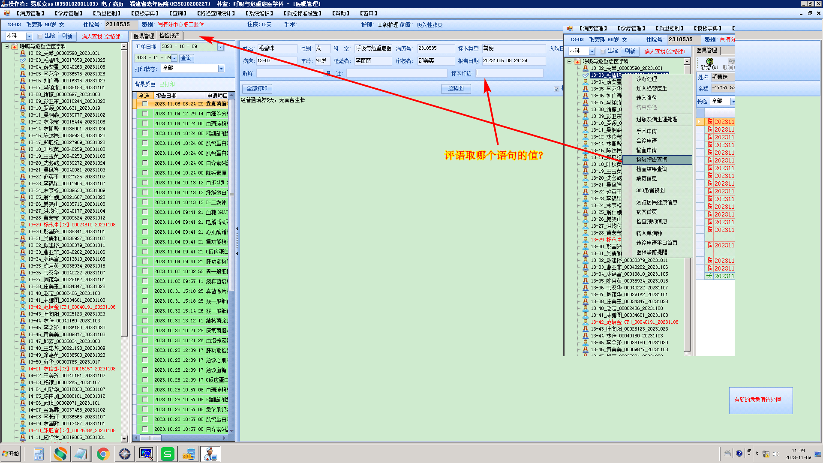Click the Notepad taskbar icon
Viewport: 823px width, 463px height.
[x=81, y=454]
